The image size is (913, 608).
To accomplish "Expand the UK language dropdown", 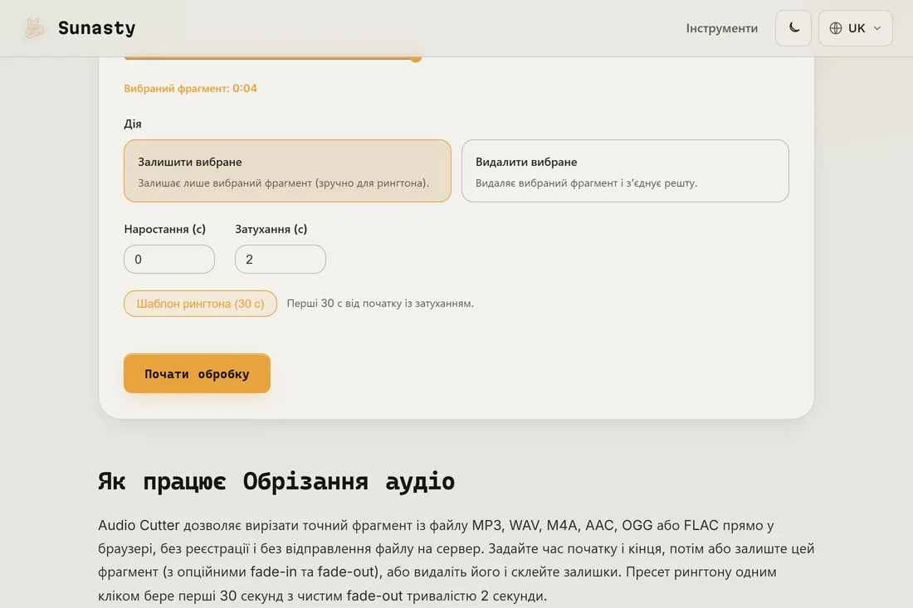I will 855,28.
